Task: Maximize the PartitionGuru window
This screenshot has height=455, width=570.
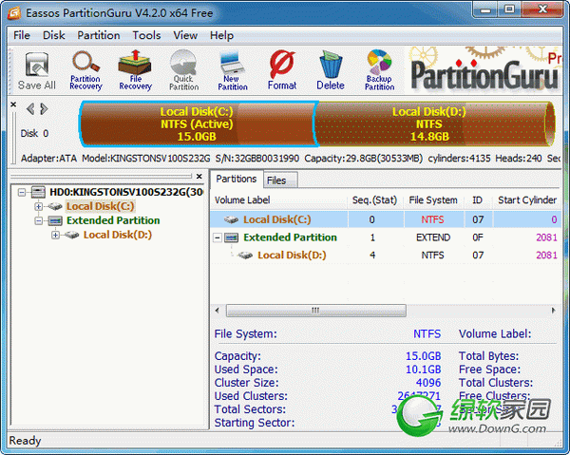Action: coord(509,9)
